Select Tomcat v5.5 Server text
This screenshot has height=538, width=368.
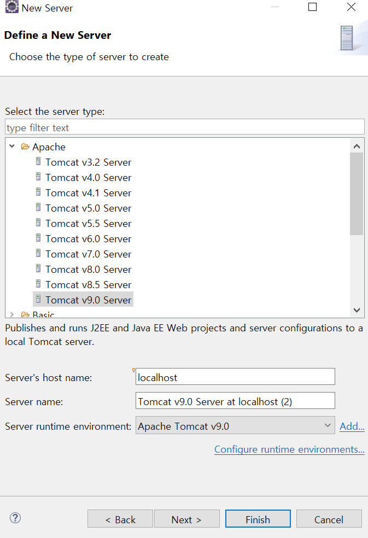click(x=88, y=224)
